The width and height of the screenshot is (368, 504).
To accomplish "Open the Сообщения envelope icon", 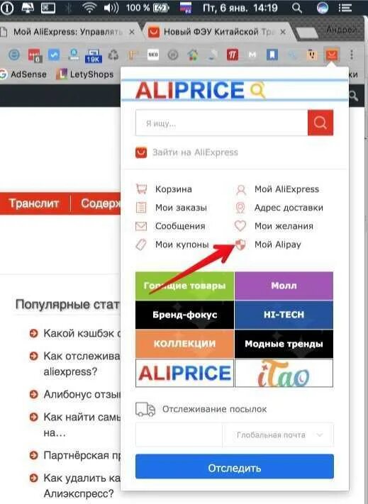I will pyautogui.click(x=141, y=226).
